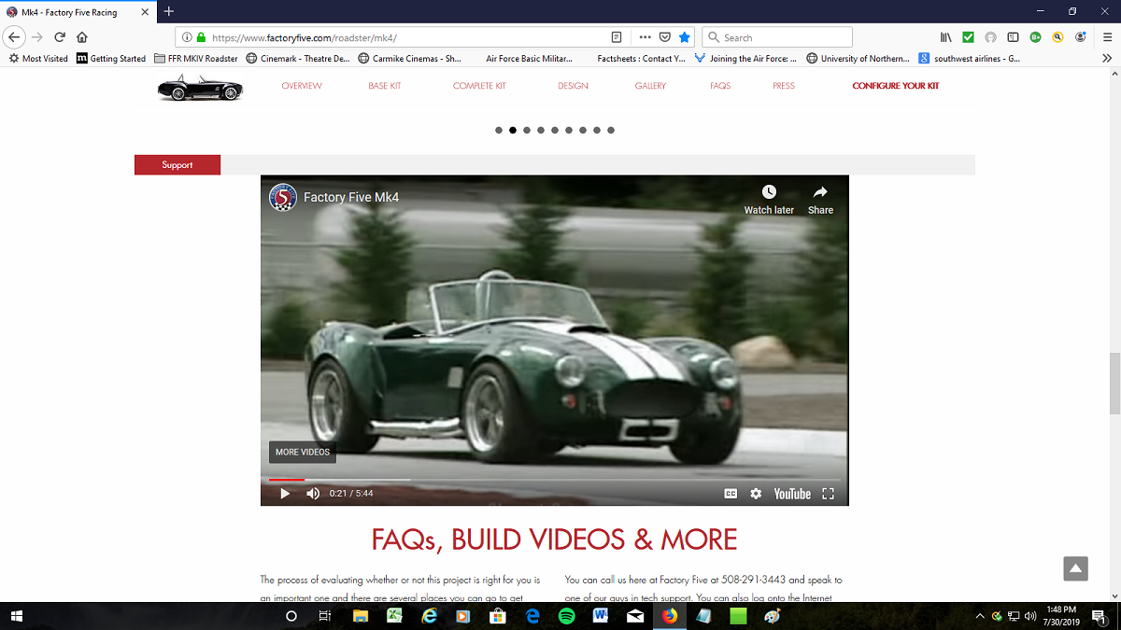
Task: Click the Factory Five channel logo in video
Action: tap(283, 198)
